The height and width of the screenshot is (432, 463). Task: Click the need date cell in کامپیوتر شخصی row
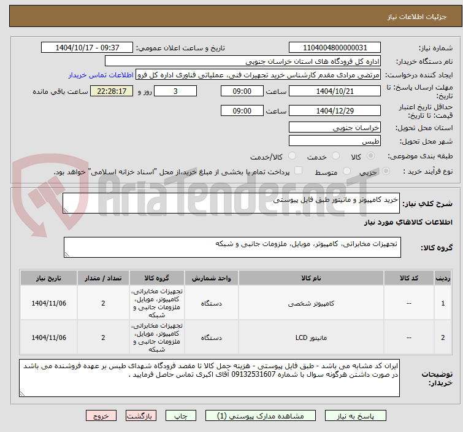click(48, 303)
